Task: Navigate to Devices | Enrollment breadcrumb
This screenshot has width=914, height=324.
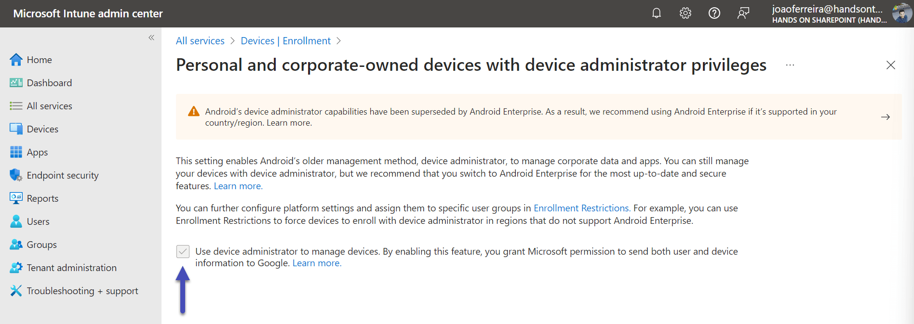Action: pyautogui.click(x=285, y=41)
